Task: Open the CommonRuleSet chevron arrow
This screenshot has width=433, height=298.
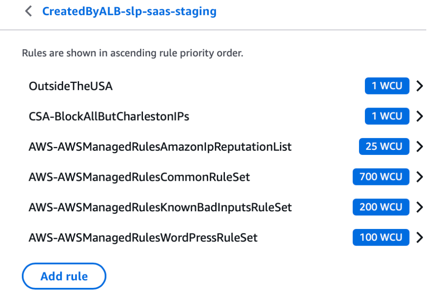Action: (419, 177)
